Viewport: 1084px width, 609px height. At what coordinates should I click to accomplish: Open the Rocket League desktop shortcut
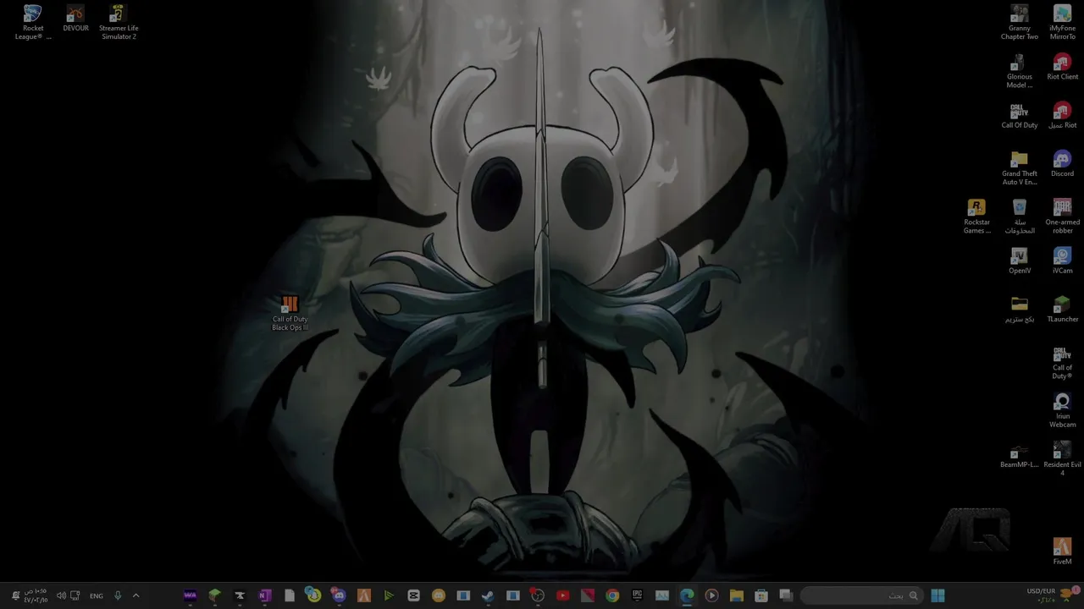click(x=33, y=23)
